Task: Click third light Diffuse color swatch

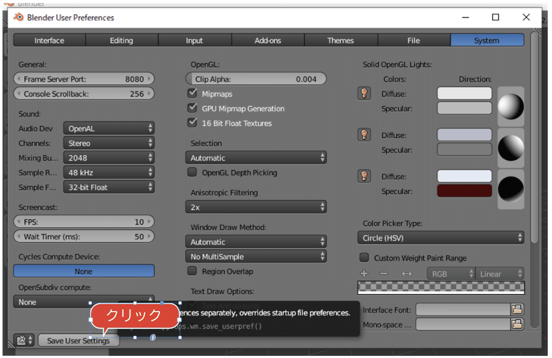Action: click(464, 176)
